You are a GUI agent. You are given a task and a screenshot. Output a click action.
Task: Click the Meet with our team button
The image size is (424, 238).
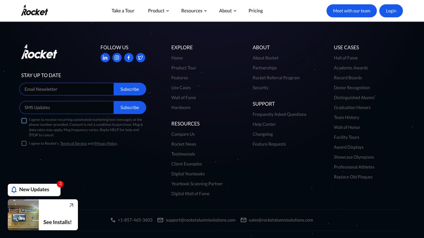[352, 11]
